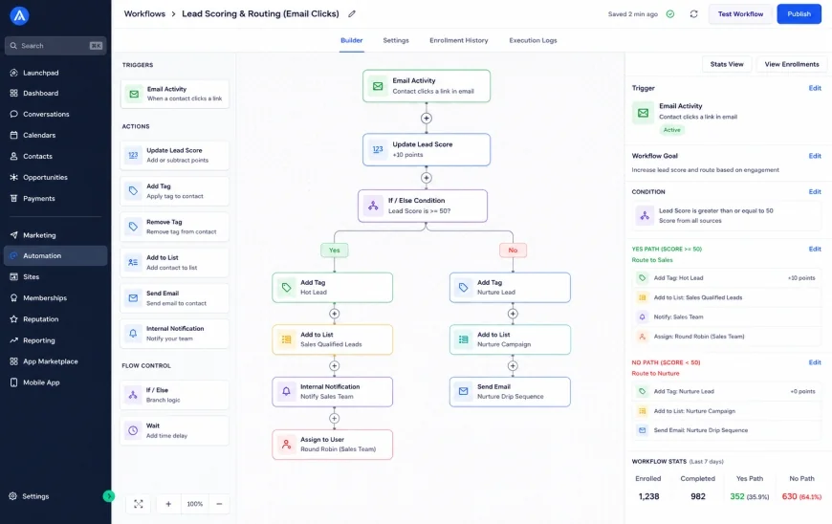The height and width of the screenshot is (524, 832).
Task: Open Payments from the sidebar
Action: click(x=55, y=198)
